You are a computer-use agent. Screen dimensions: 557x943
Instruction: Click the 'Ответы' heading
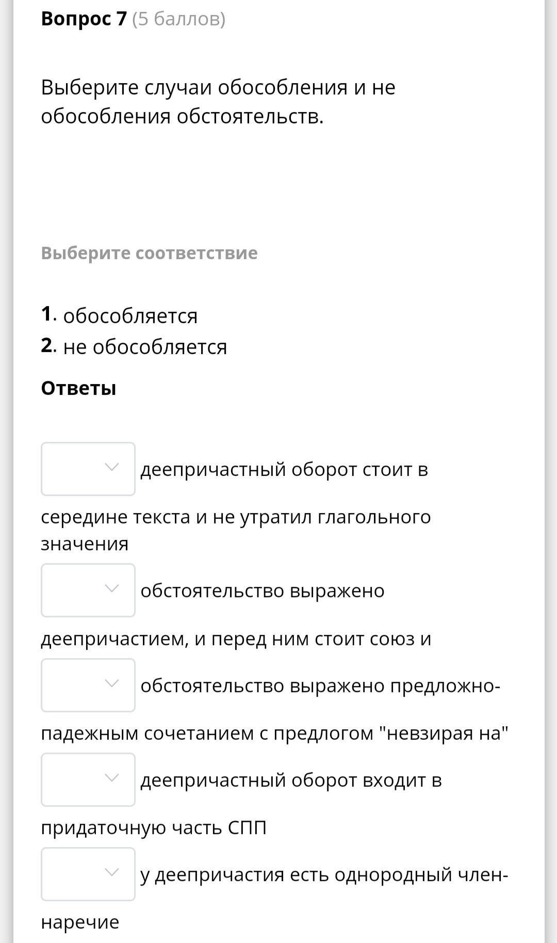78,388
